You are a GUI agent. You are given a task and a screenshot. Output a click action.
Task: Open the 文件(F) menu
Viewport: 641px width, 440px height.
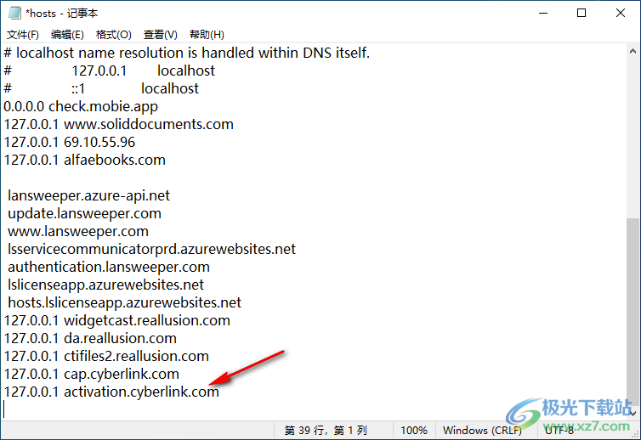point(23,35)
